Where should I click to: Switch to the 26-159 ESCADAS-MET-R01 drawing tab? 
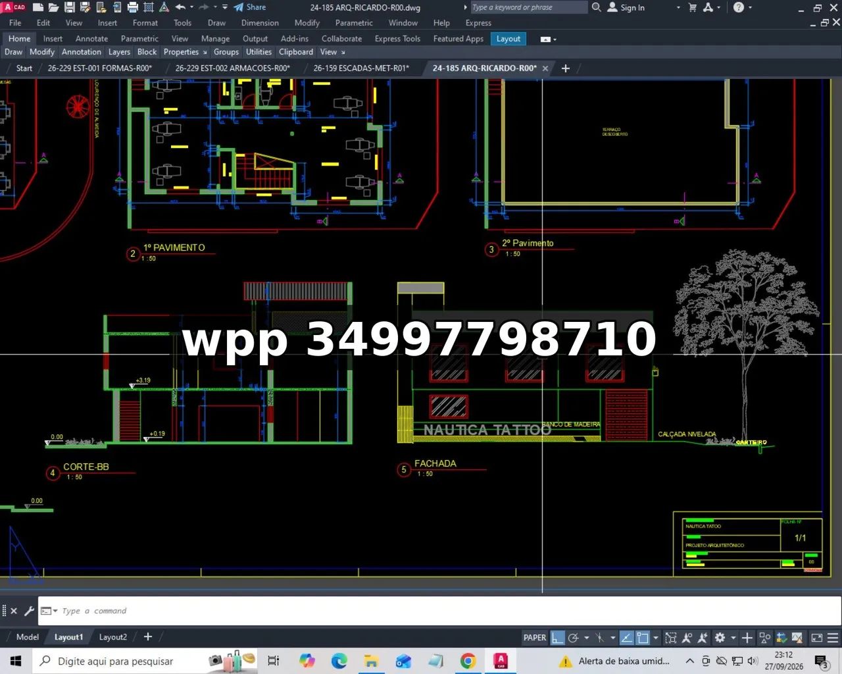click(x=361, y=68)
